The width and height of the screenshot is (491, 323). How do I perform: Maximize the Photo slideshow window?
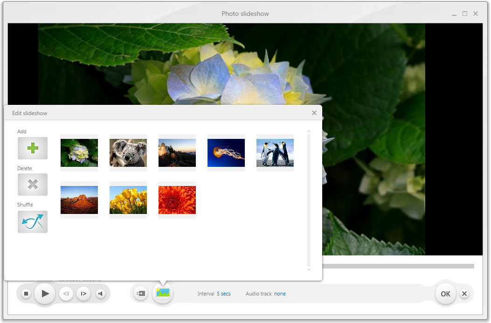click(x=465, y=14)
